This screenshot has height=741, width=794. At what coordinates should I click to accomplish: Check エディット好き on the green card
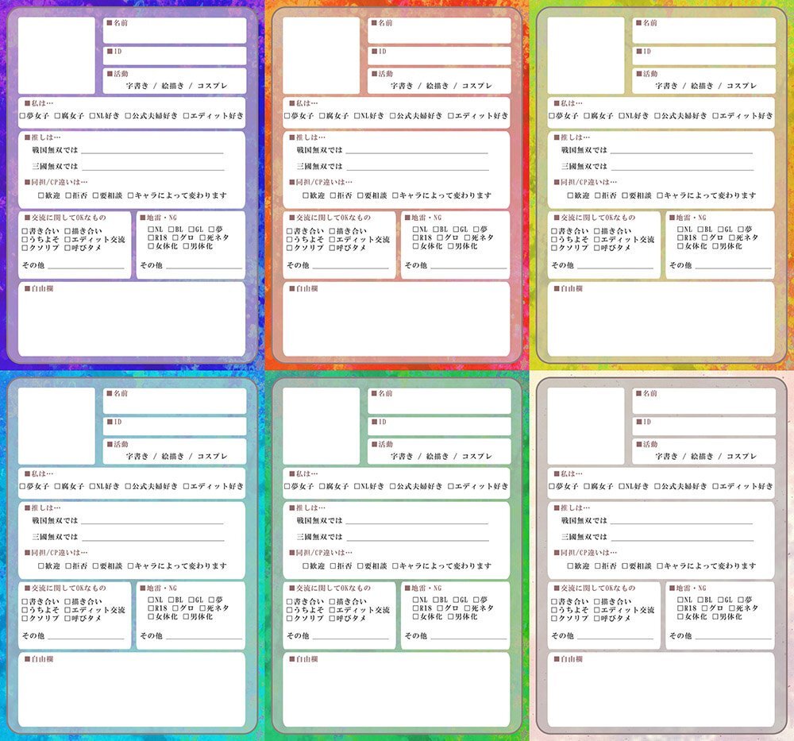(451, 486)
